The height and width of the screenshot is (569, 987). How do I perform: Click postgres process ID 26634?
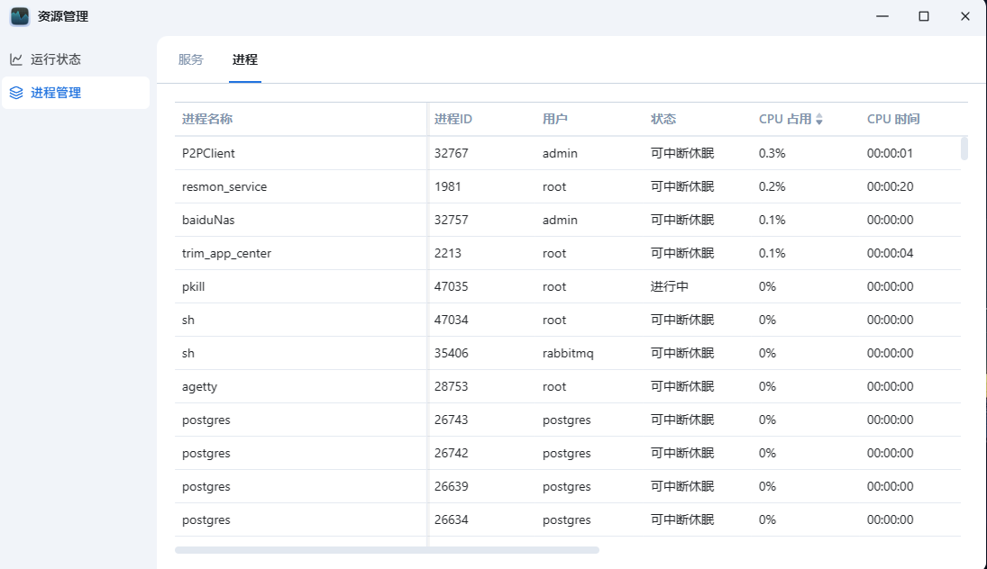[452, 520]
